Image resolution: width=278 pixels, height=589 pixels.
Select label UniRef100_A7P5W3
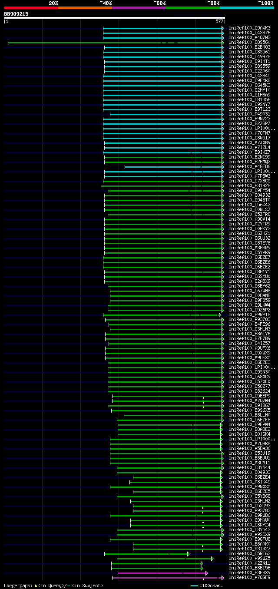249,176
